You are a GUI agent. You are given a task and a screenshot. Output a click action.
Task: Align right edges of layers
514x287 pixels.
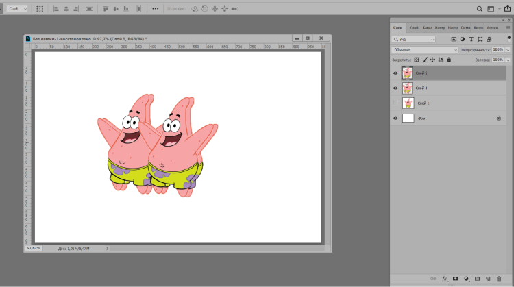coord(76,9)
